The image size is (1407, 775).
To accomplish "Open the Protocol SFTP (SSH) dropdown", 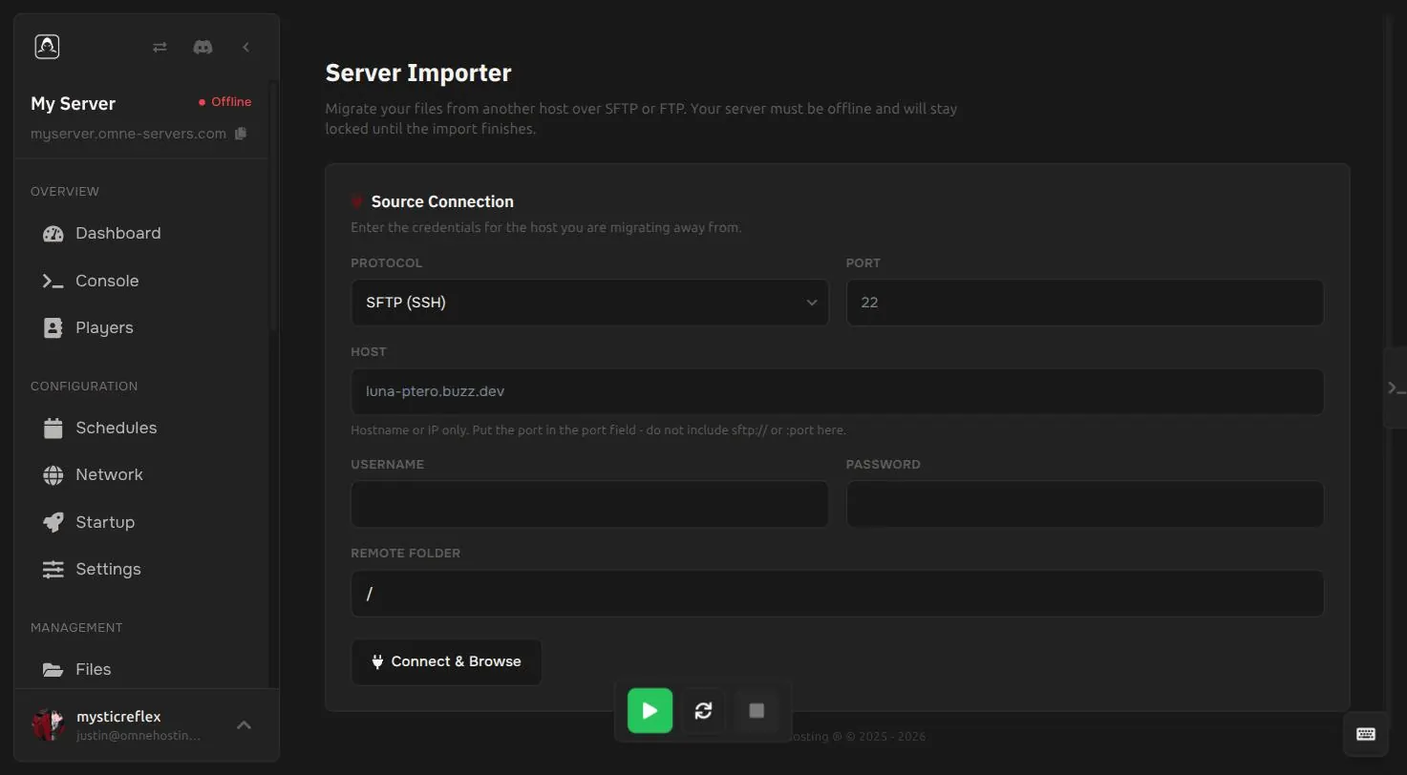I will 589,303.
